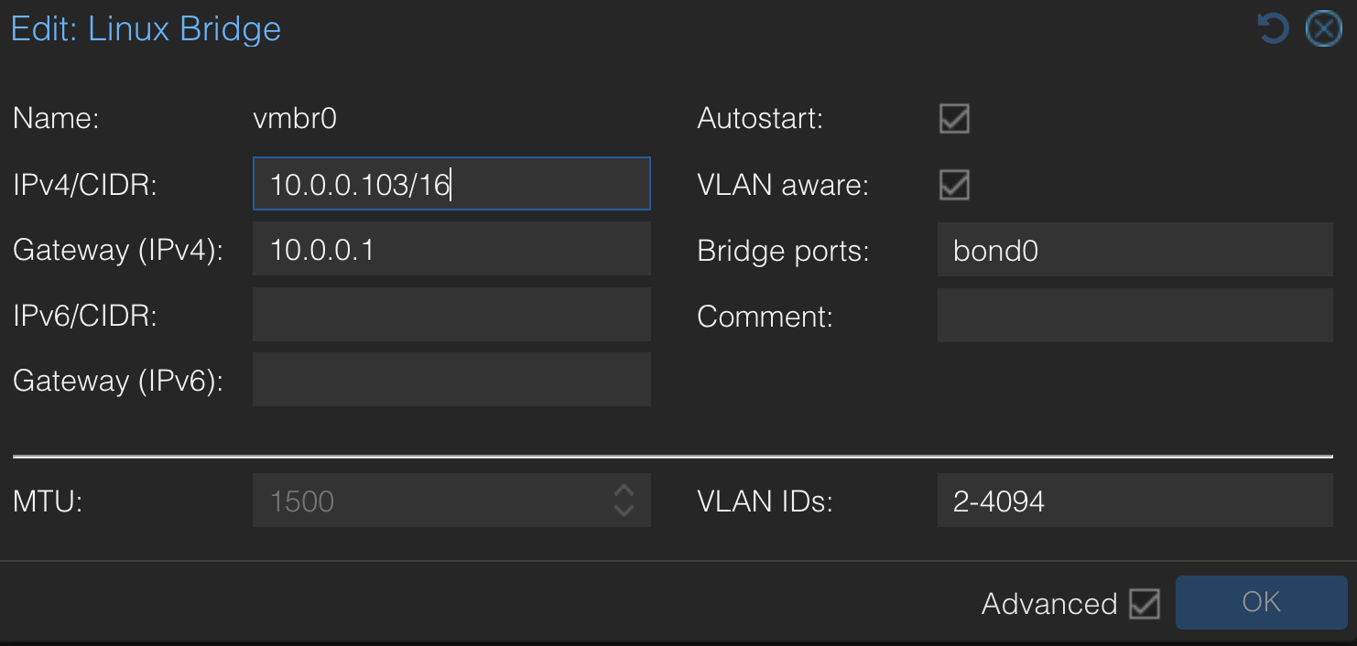The image size is (1357, 646).
Task: Decrement MTU using the down arrow
Action: click(x=622, y=509)
